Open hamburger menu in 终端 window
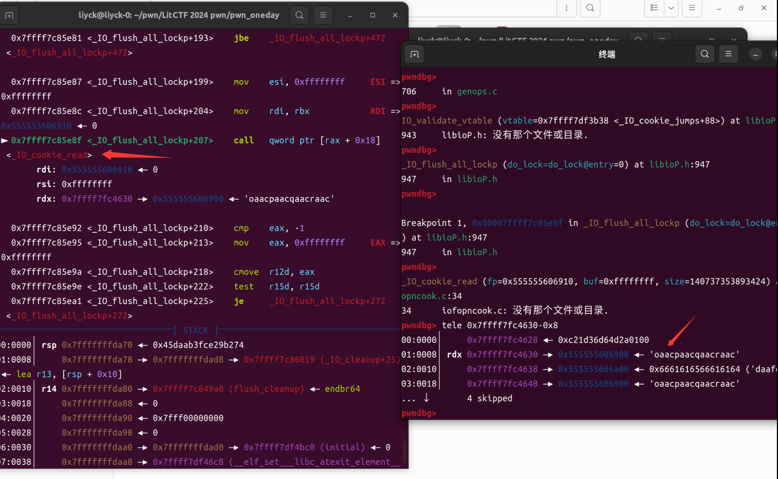The height and width of the screenshot is (479, 778). [728, 54]
